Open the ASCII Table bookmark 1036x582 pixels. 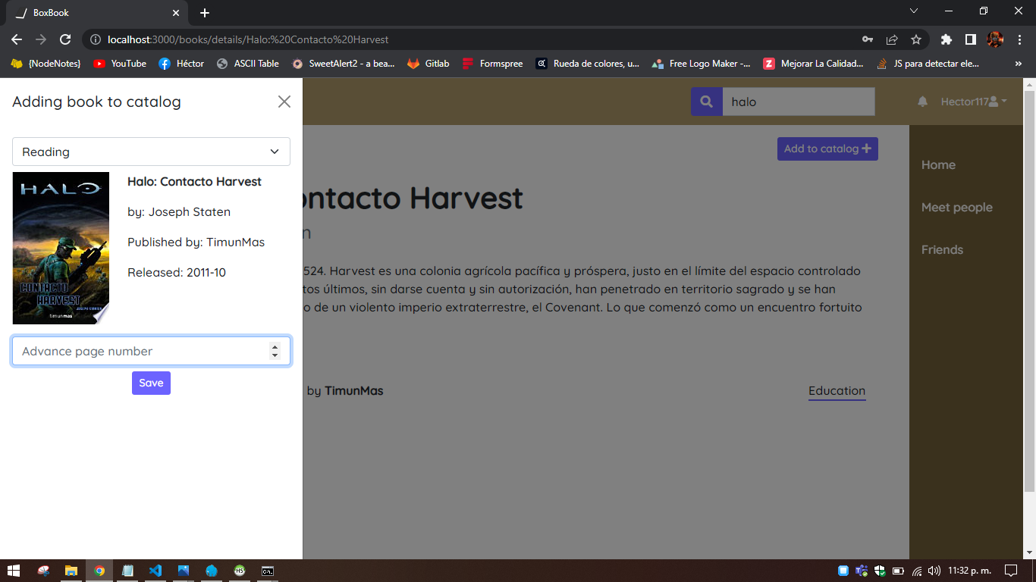click(247, 64)
